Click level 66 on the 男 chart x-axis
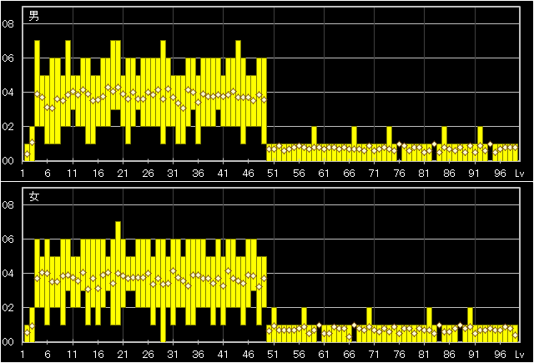Screen dimensions: 534x363 coord(349,174)
